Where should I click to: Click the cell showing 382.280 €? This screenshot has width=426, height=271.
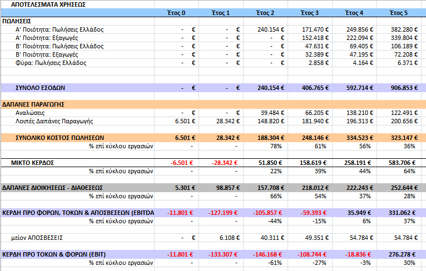click(404, 29)
